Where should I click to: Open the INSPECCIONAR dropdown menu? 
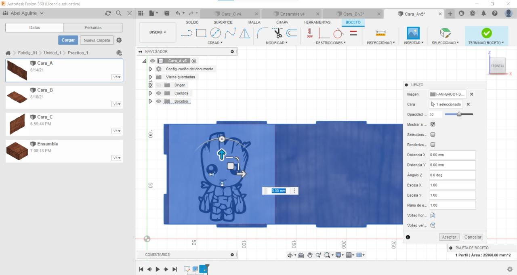(x=380, y=43)
